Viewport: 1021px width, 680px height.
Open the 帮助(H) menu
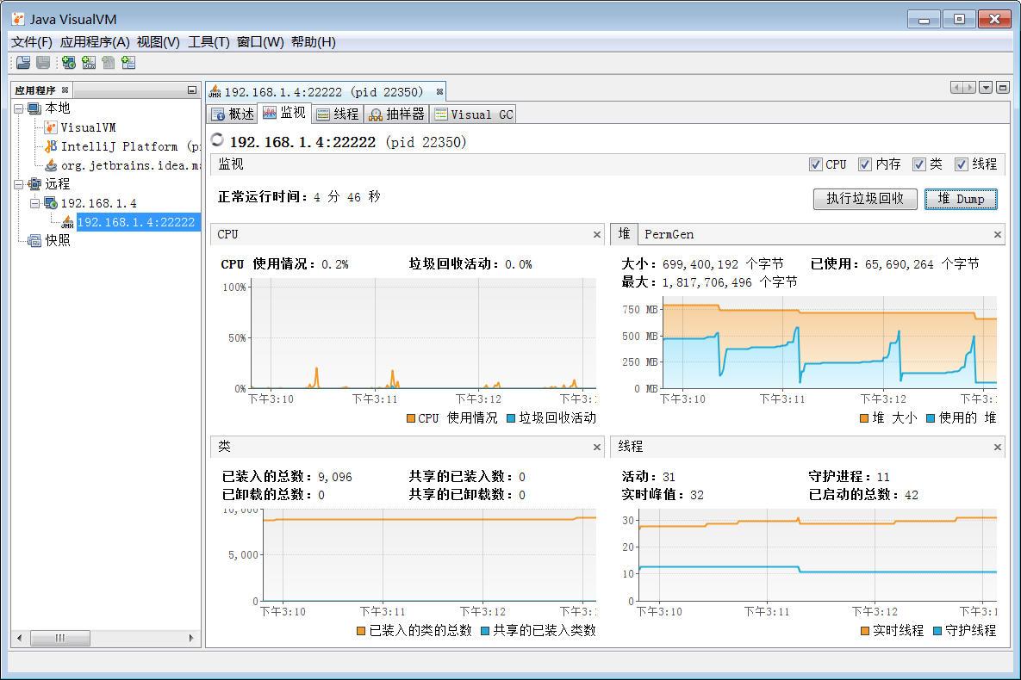pyautogui.click(x=314, y=42)
